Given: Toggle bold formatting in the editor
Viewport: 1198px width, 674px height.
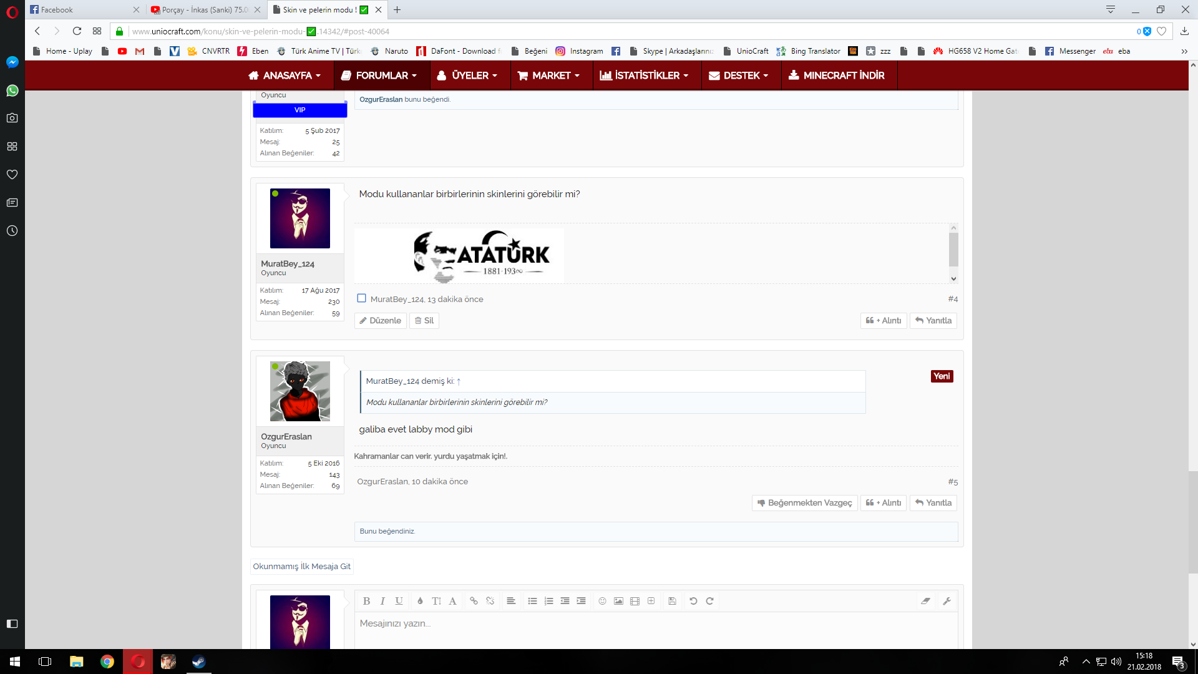Looking at the screenshot, I should coord(367,601).
